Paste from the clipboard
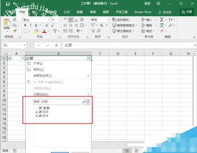 7,25
